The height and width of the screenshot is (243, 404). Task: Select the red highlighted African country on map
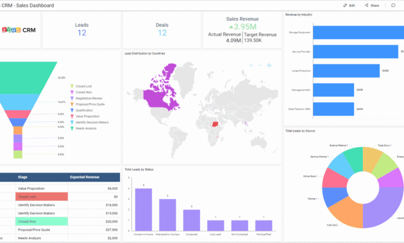[x=215, y=124]
